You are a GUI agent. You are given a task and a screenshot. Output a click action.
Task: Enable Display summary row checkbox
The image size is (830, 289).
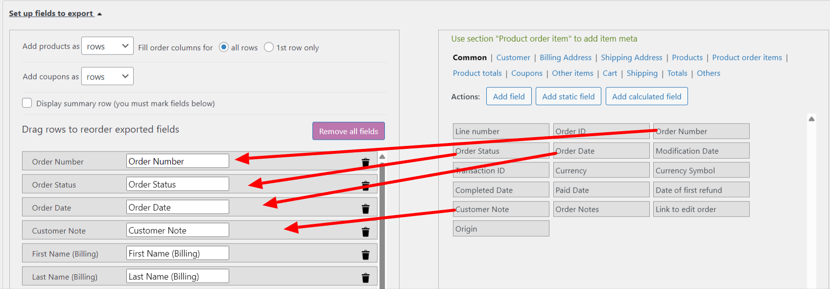pyautogui.click(x=27, y=103)
